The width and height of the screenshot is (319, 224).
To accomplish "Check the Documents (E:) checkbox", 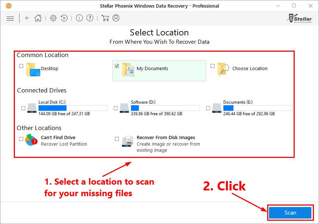I will 208,108.
